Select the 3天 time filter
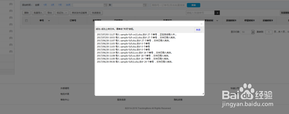The height and width of the screenshot is (114, 289). click(53, 5)
